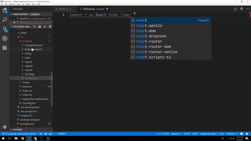
Task: Change the CRLF line ending
Action: click(x=195, y=134)
